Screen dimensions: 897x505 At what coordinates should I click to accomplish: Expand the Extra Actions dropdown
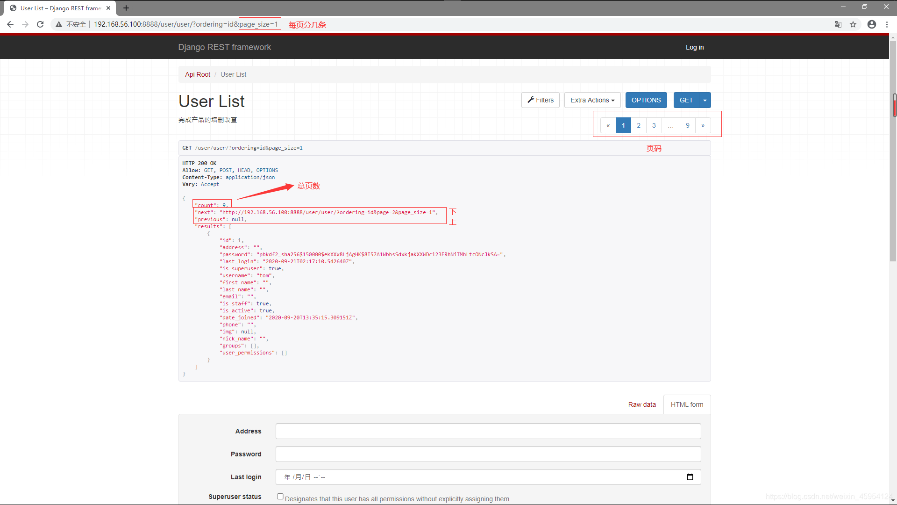pos(592,100)
